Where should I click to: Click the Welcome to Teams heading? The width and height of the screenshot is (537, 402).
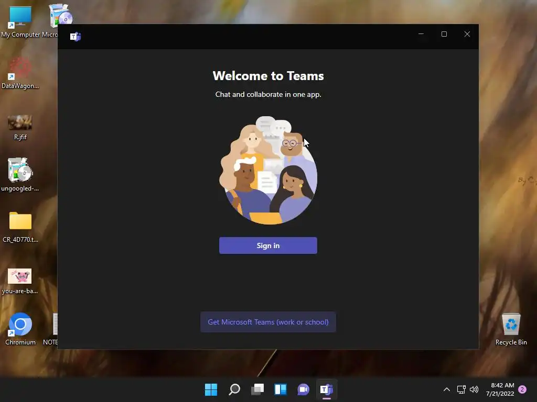(268, 76)
